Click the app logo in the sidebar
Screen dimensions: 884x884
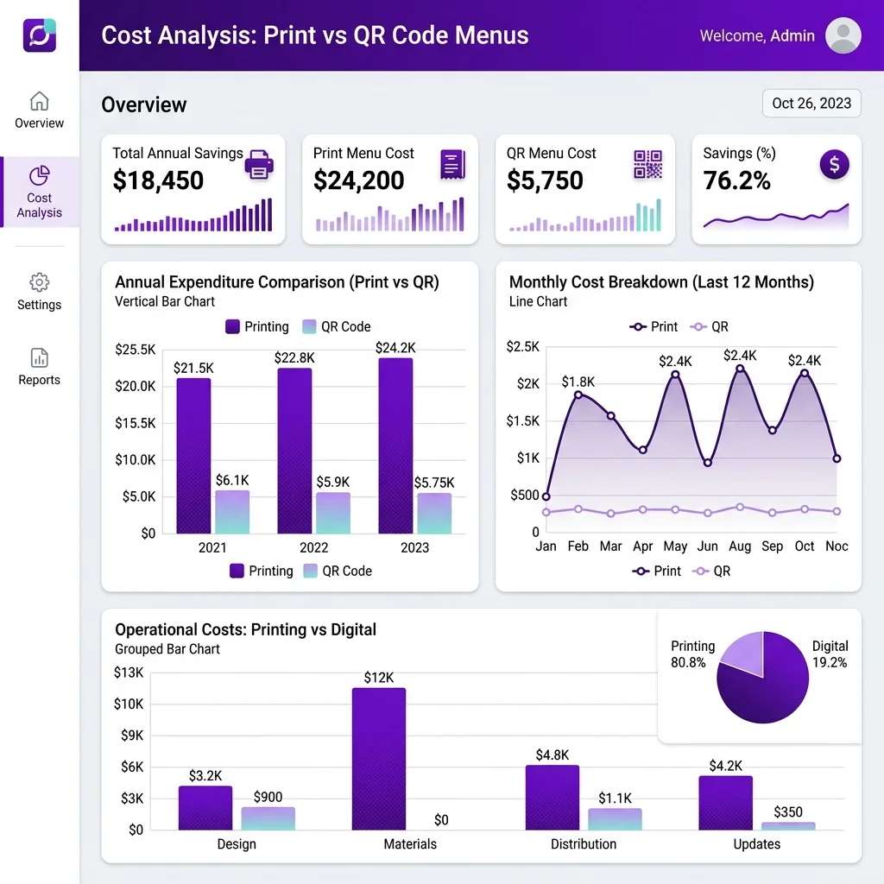pyautogui.click(x=40, y=35)
